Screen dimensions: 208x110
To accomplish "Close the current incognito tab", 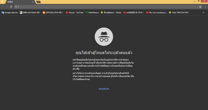I will click(33, 2).
